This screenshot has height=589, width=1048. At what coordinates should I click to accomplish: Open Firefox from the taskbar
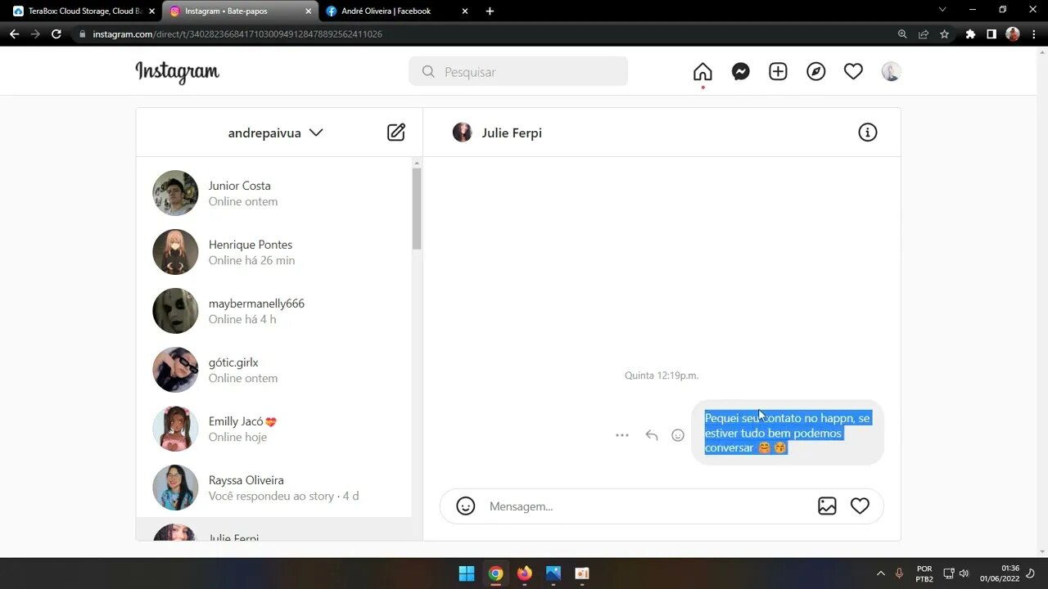pos(524,573)
